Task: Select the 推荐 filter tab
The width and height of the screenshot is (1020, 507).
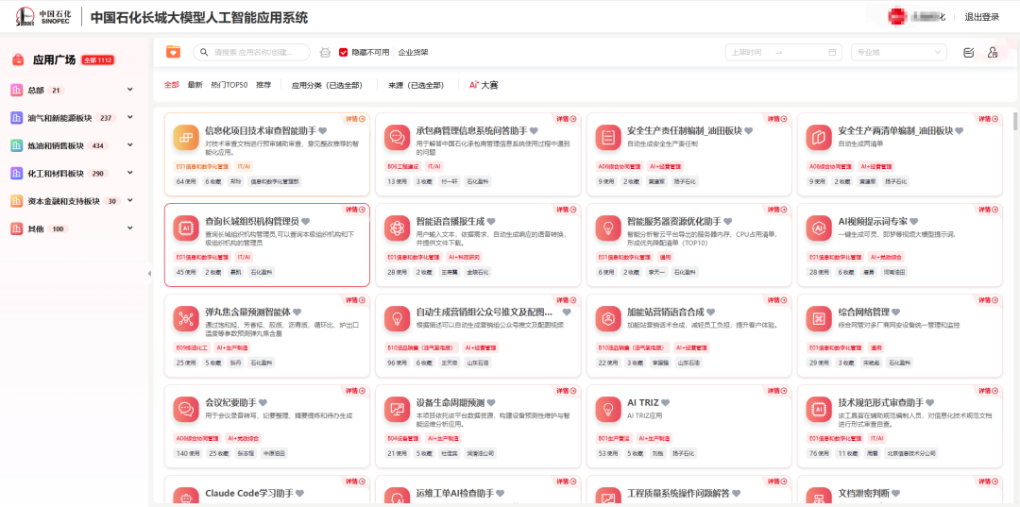Action: tap(263, 85)
